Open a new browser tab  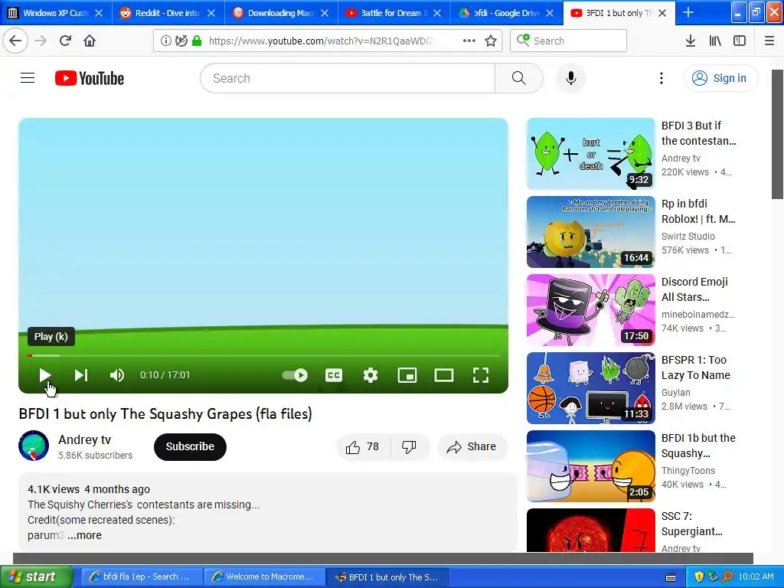coord(688,13)
